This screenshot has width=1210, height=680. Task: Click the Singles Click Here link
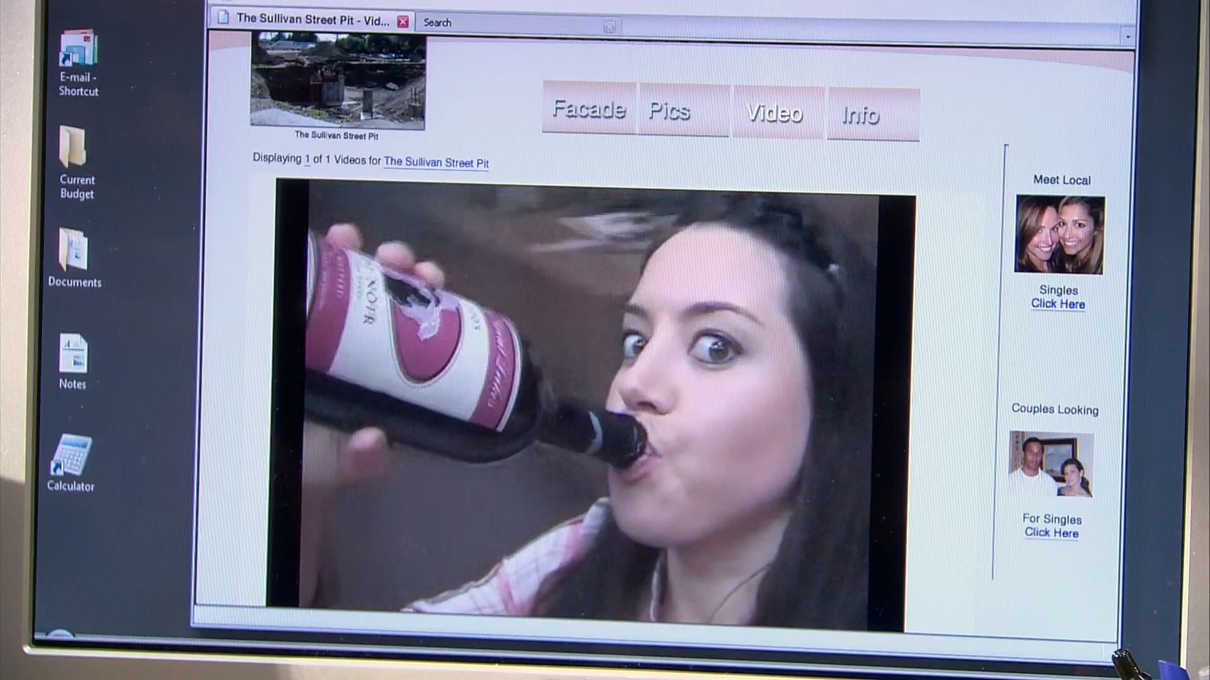pos(1058,304)
